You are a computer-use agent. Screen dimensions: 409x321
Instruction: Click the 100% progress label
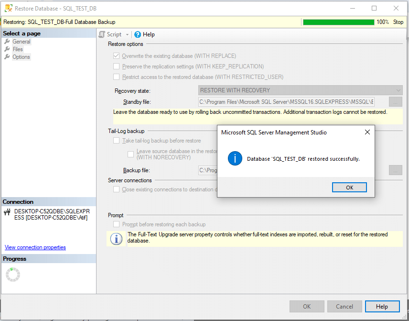[x=383, y=22]
